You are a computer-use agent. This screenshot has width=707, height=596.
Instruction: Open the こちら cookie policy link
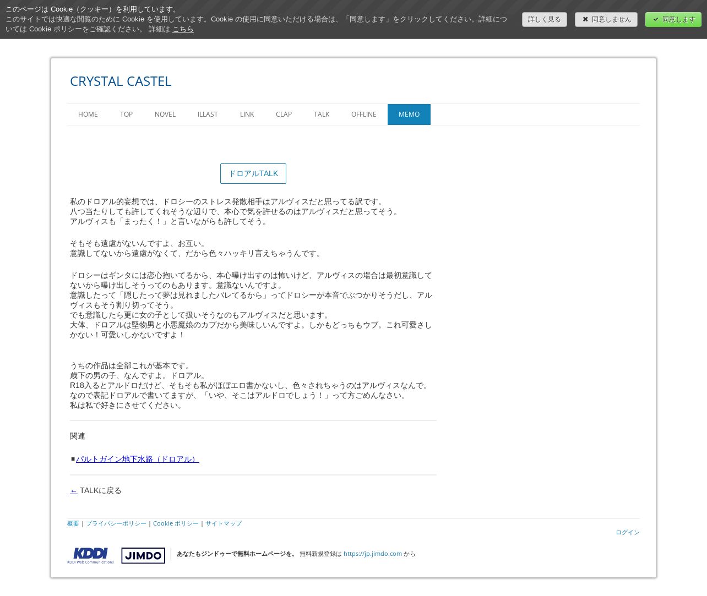pos(183,29)
